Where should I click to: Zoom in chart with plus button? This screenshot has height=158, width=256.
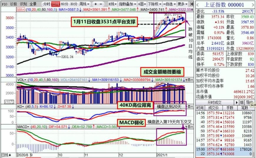(96, 4)
